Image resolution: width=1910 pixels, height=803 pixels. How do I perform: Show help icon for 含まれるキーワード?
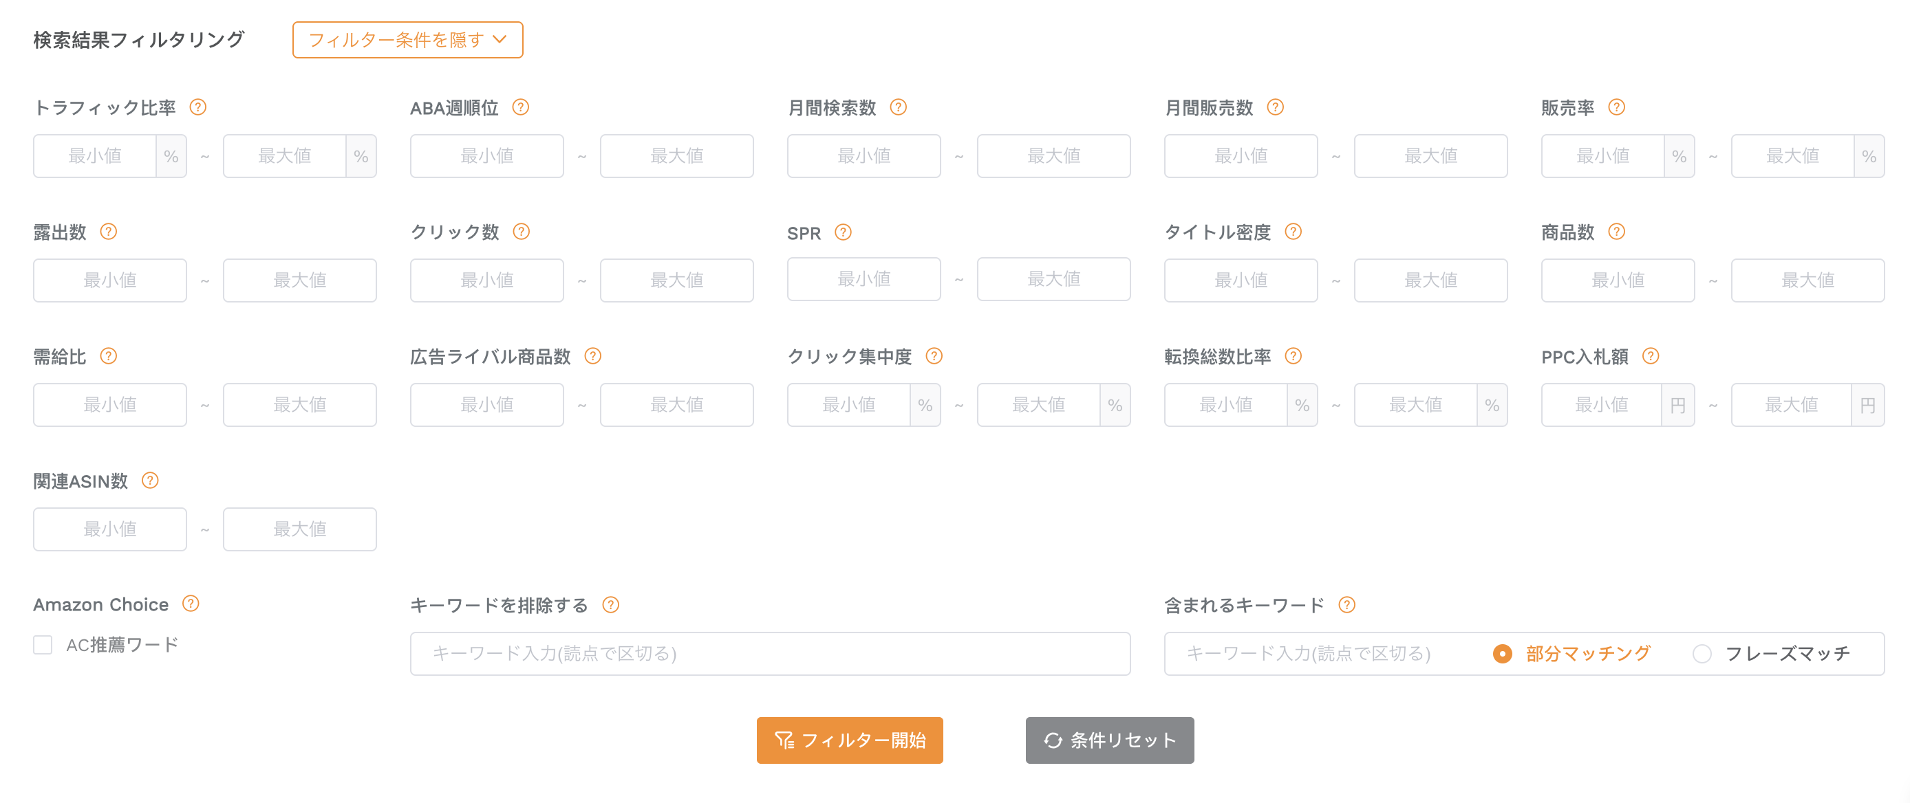1347,605
